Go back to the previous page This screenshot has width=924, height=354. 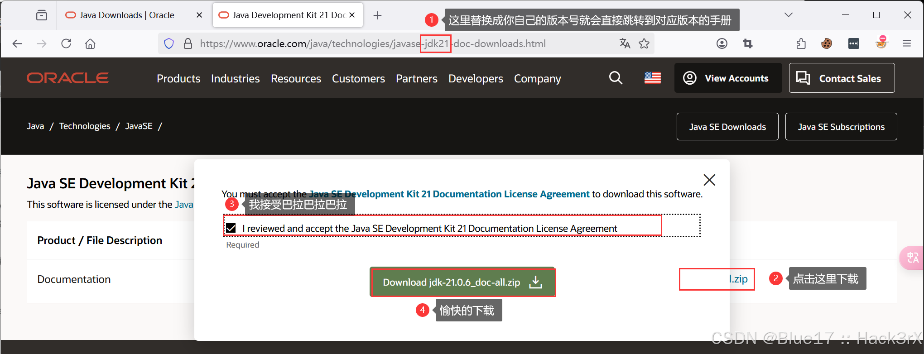17,43
